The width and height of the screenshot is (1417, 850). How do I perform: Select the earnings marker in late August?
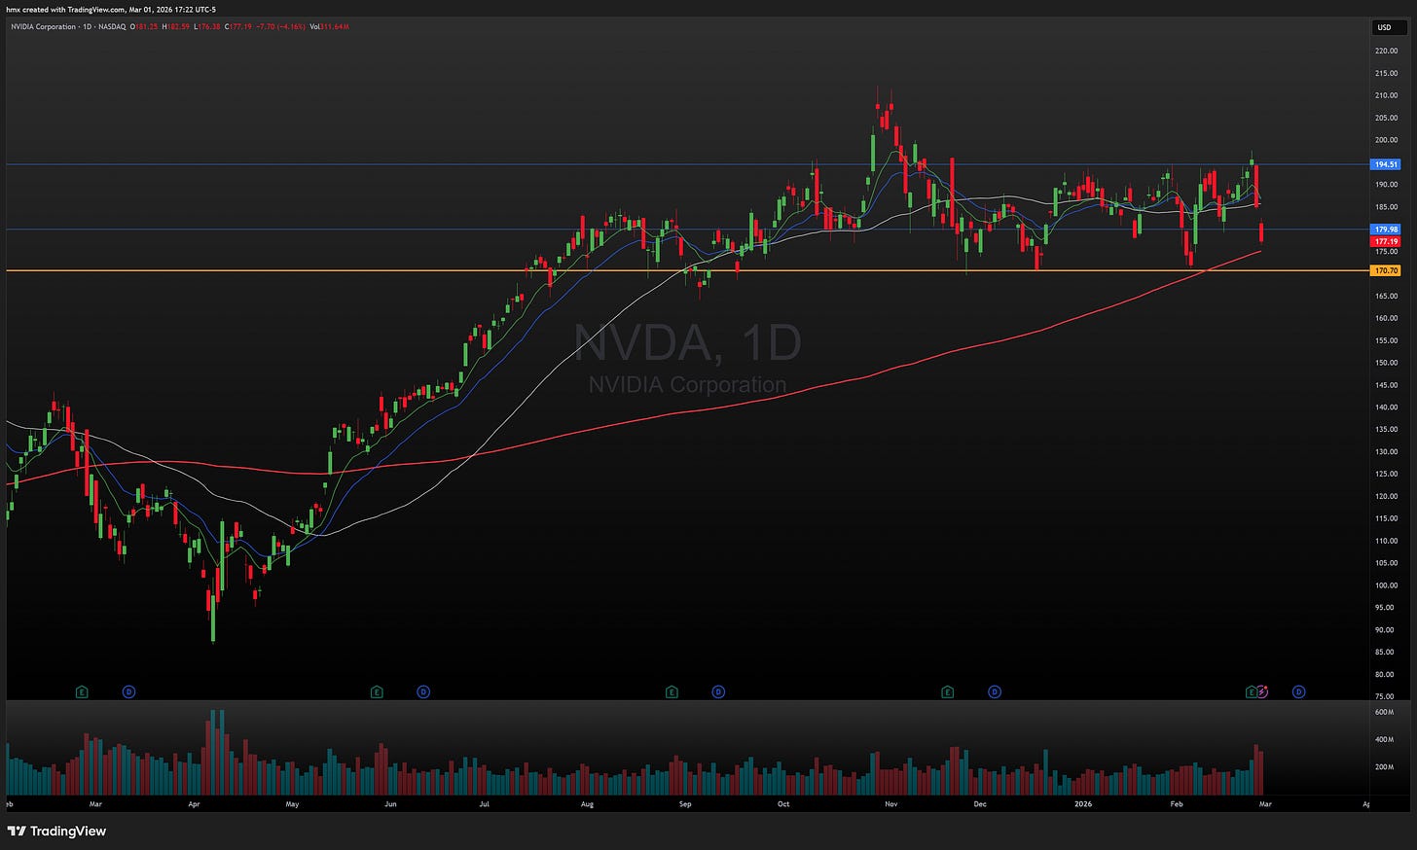point(672,692)
